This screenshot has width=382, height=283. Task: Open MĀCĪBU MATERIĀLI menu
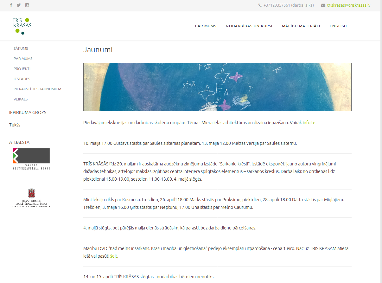301,26
